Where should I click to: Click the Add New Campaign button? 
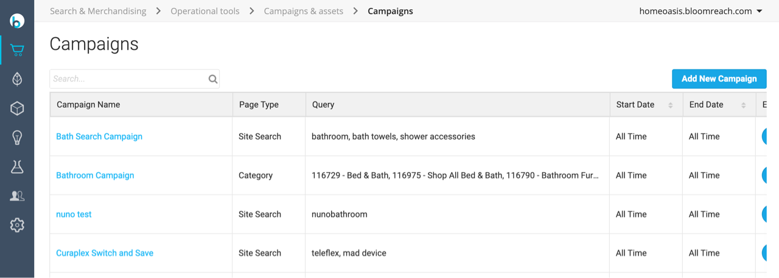[719, 79]
